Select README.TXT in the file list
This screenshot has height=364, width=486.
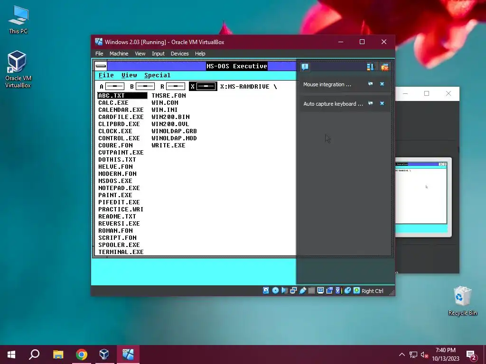[x=117, y=217]
